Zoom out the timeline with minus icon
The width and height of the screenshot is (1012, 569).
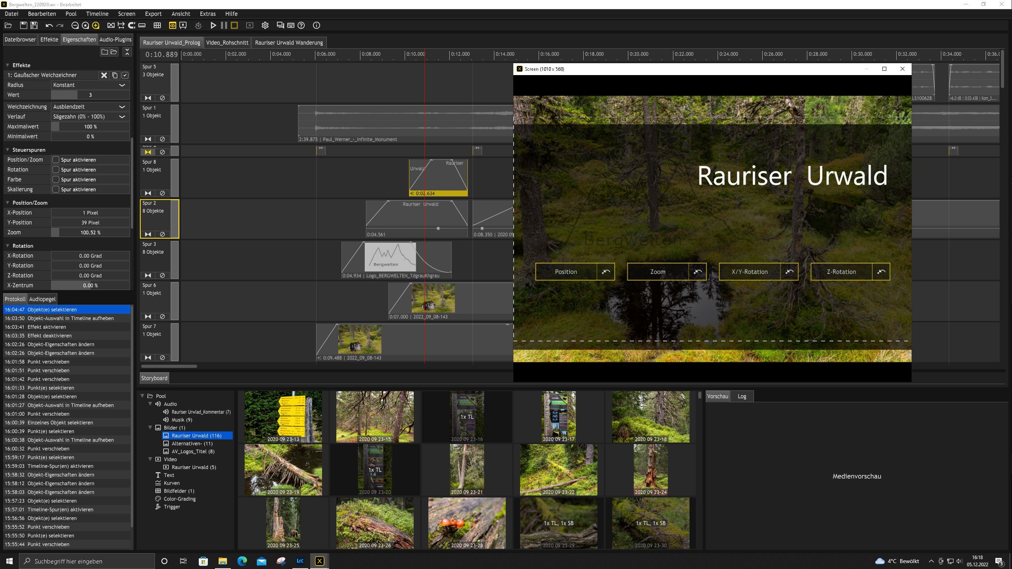75,25
